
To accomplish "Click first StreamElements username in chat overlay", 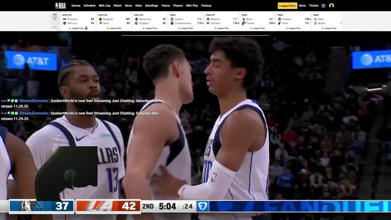I will 34,101.
